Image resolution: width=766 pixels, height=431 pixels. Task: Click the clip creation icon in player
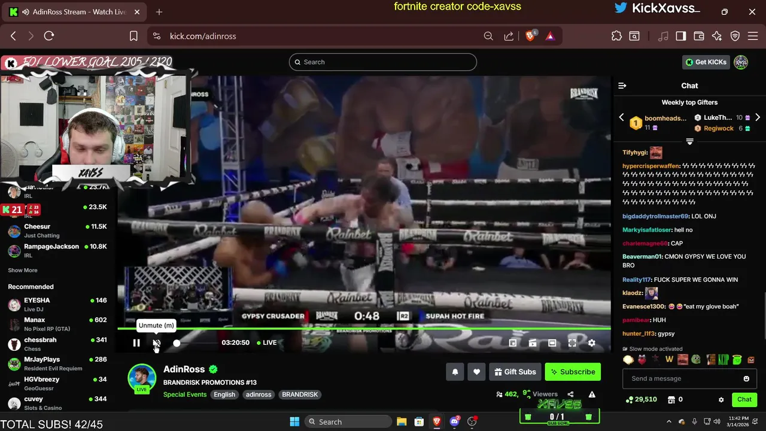point(533,343)
